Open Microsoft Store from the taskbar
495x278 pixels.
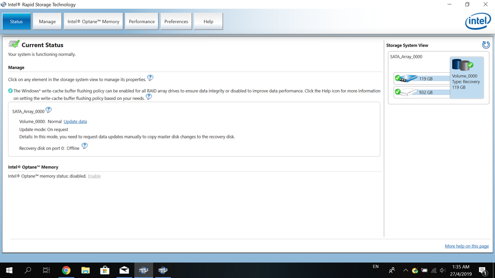(105, 270)
